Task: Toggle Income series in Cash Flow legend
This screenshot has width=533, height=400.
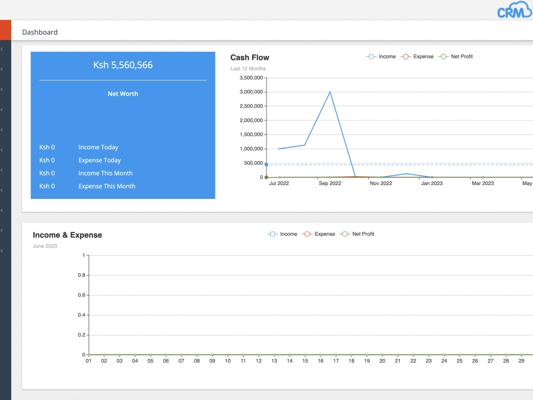Action: coord(381,57)
